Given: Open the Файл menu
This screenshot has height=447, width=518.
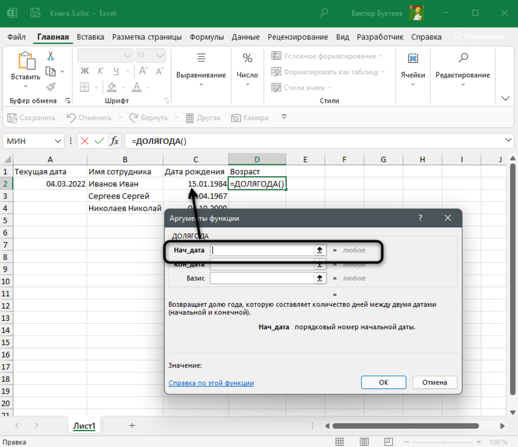Looking at the screenshot, I should [x=17, y=37].
